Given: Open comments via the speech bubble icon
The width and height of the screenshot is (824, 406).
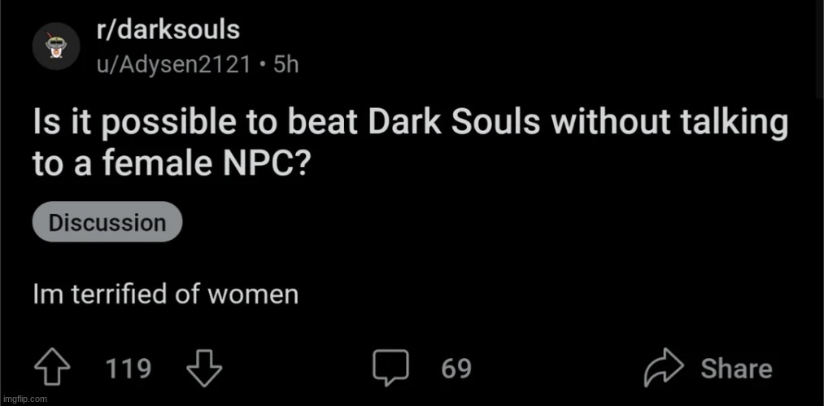Looking at the screenshot, I should (390, 369).
